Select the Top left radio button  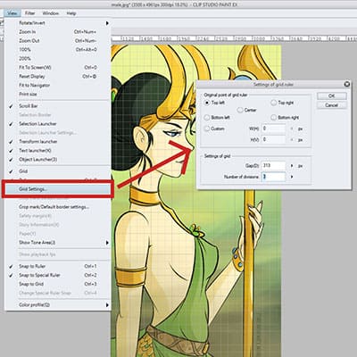tap(207, 103)
